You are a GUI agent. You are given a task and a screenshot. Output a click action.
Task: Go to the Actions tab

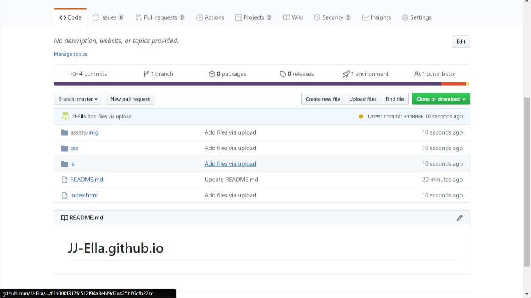pyautogui.click(x=210, y=17)
